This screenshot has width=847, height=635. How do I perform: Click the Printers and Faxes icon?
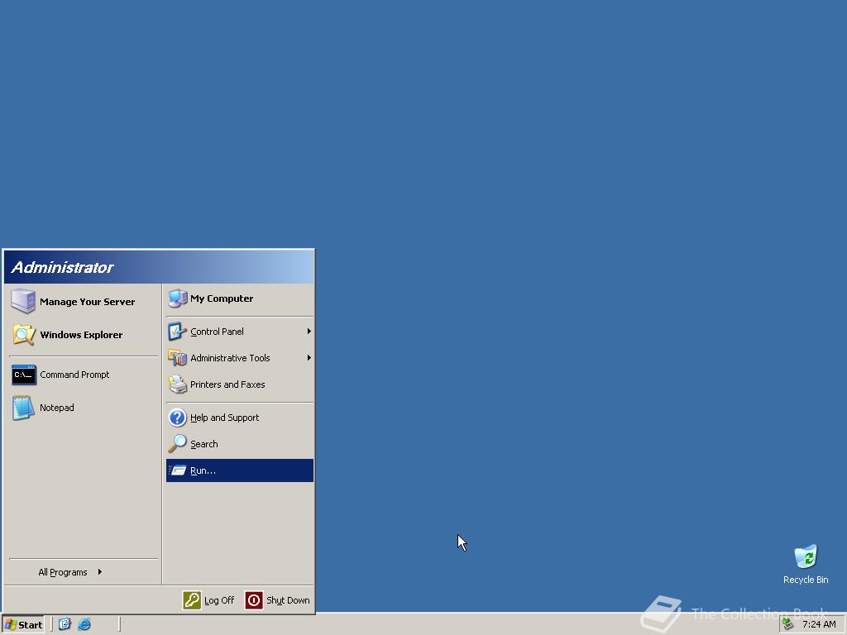(x=177, y=384)
